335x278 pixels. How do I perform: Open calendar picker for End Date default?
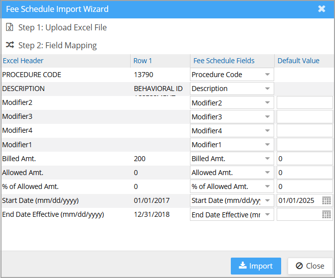[327, 214]
